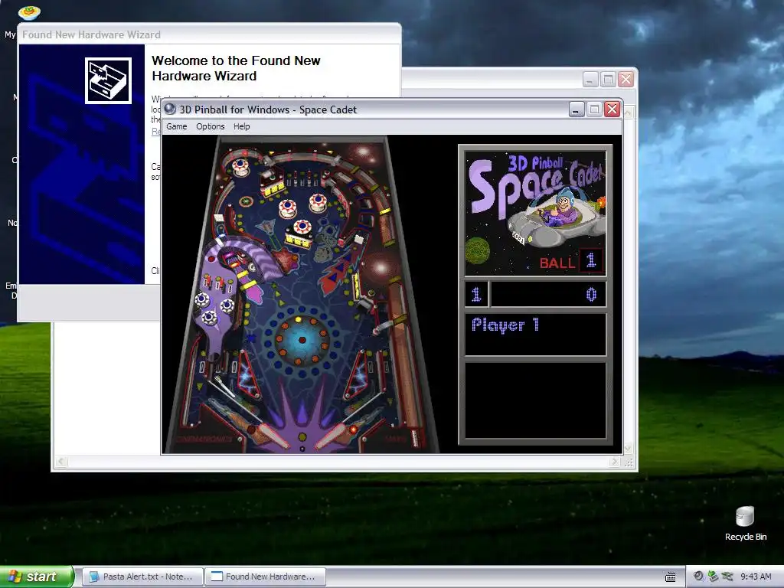Viewport: 784px width, 588px height.
Task: Switch to the 'Pasta Alert.txt - Notepad' taskbar button
Action: 142,577
